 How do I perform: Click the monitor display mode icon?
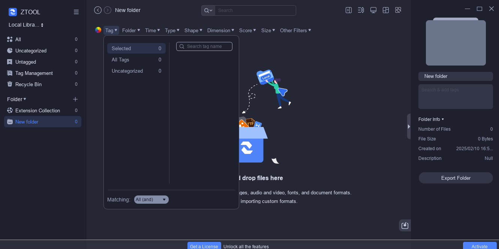tap(373, 10)
